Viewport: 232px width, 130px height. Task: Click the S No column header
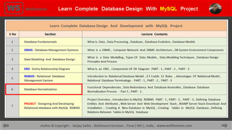pyautogui.click(x=13, y=34)
